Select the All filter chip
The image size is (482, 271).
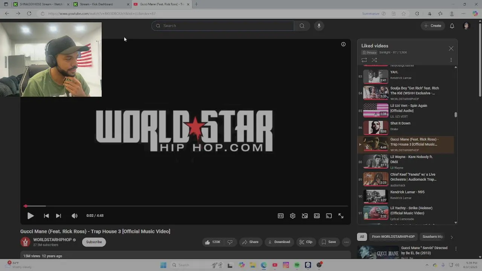[x=362, y=237]
